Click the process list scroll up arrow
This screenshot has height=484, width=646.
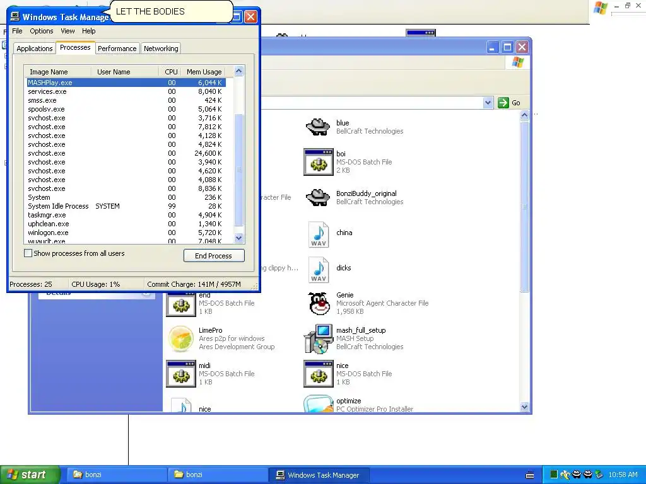point(238,71)
